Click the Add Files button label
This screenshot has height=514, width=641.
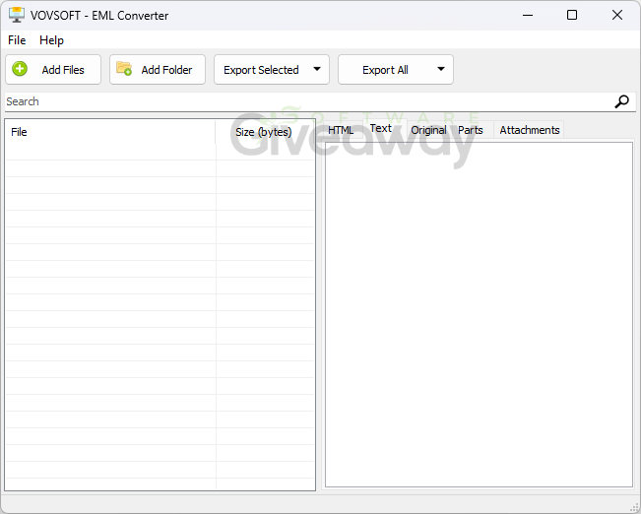click(x=63, y=70)
